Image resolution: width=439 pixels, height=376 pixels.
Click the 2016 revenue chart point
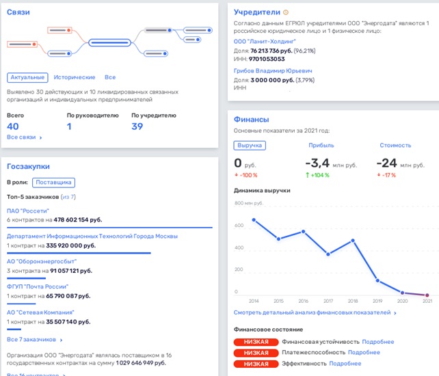pos(303,232)
